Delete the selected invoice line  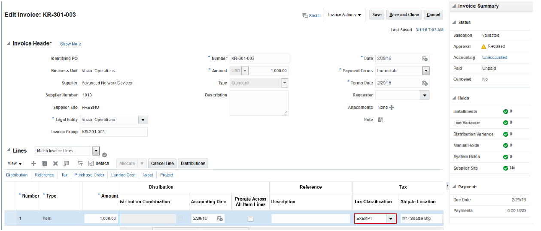[55, 163]
